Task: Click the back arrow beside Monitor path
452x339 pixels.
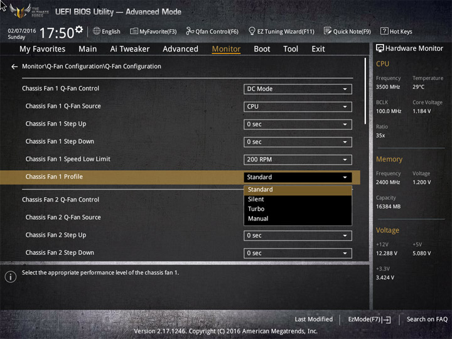Action: pos(14,67)
